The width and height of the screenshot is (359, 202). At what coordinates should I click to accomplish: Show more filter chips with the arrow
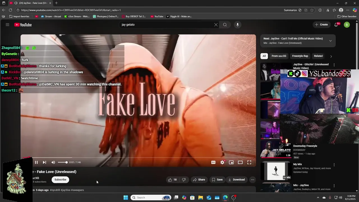(x=331, y=56)
